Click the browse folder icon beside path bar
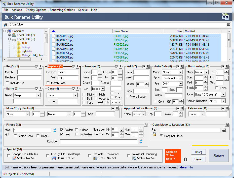Viewport: 234px width, 178px height. (x=228, y=24)
